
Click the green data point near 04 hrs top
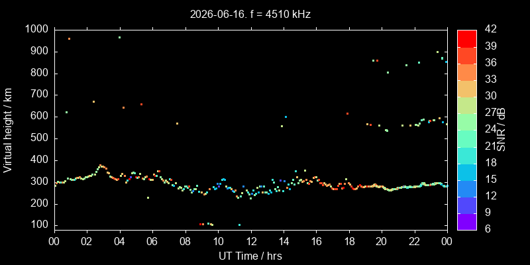point(119,38)
